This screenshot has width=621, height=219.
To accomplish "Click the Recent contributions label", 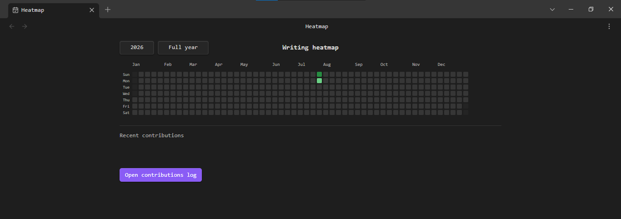I will coord(152,135).
